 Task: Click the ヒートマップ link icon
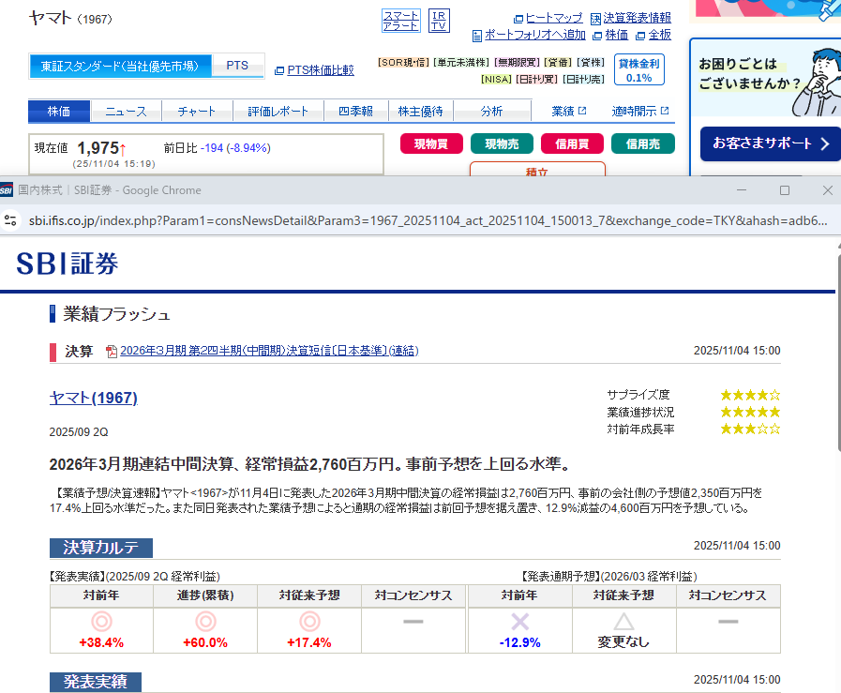tap(518, 19)
